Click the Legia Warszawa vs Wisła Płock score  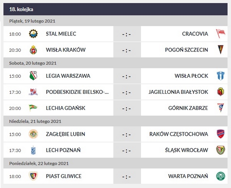(x=127, y=76)
